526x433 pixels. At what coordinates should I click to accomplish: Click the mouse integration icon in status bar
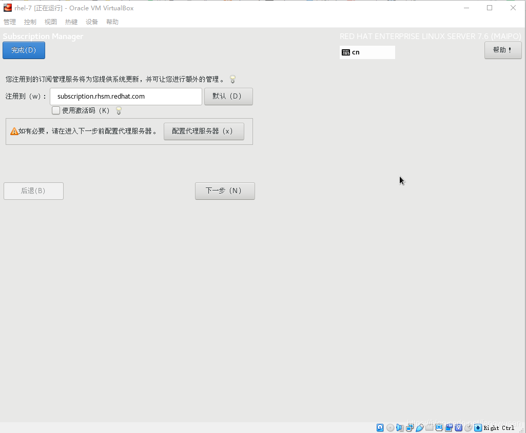469,428
